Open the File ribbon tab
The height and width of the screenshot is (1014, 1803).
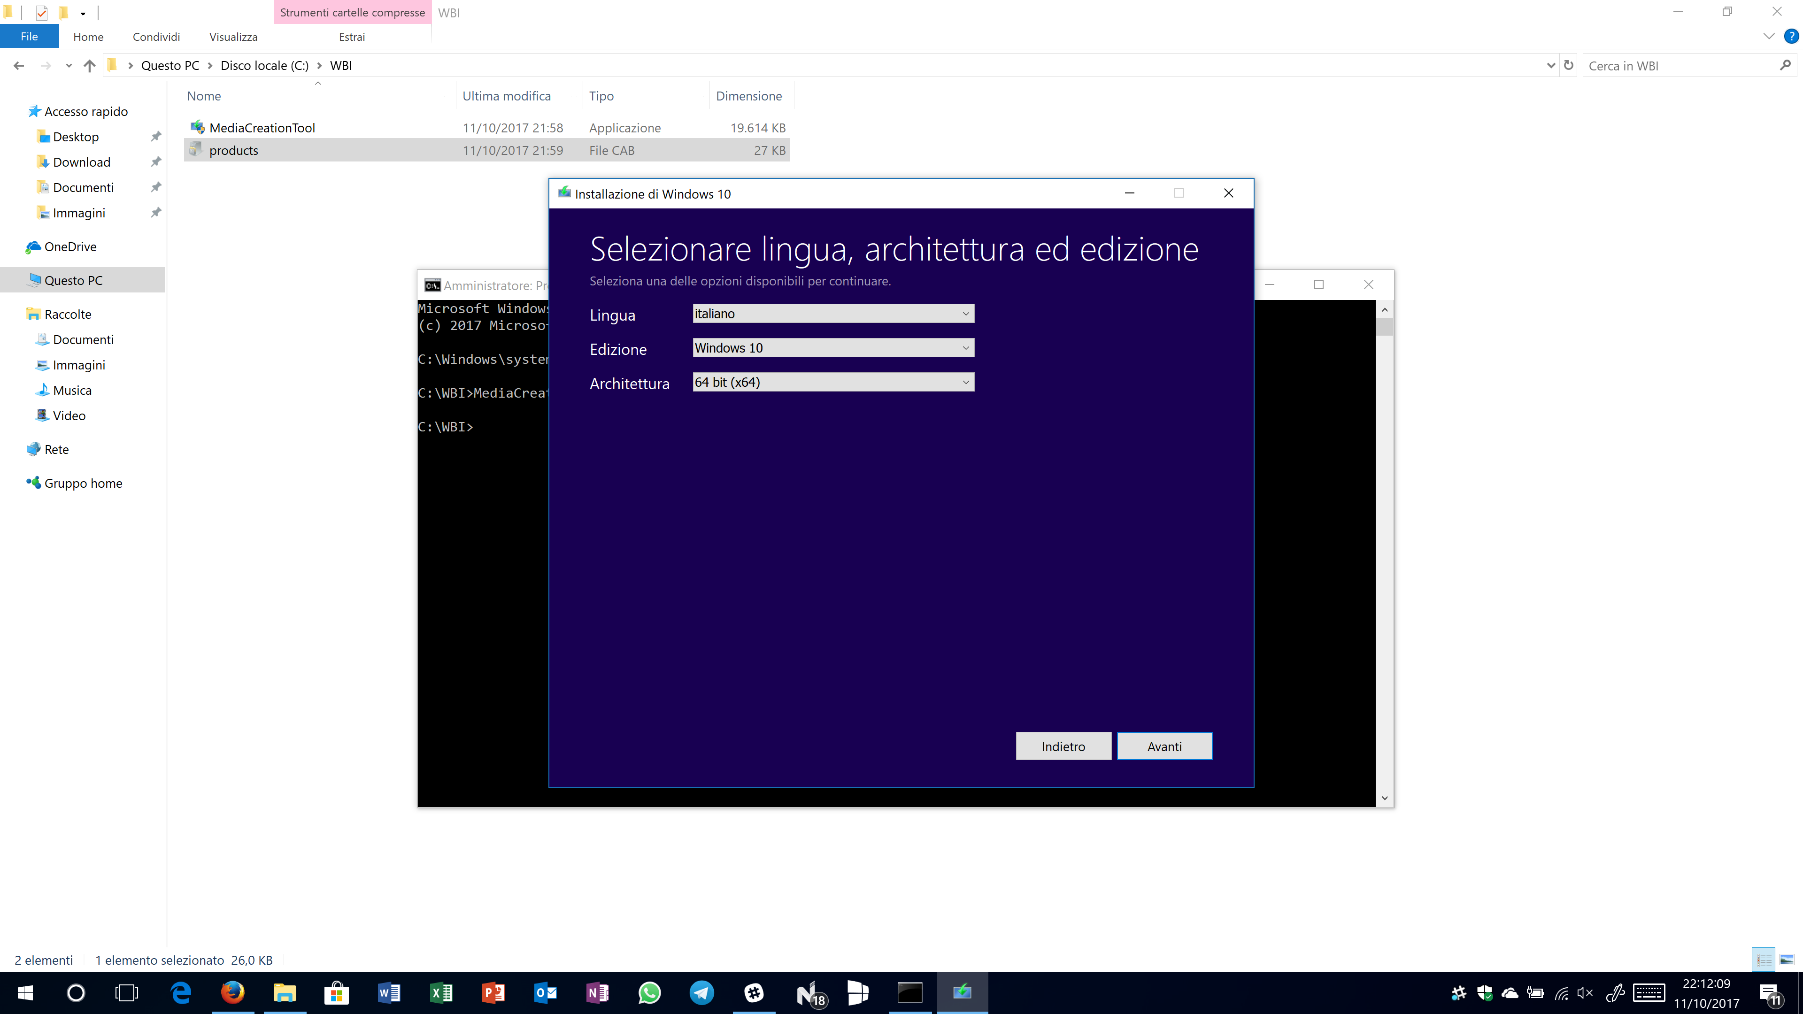(x=30, y=37)
